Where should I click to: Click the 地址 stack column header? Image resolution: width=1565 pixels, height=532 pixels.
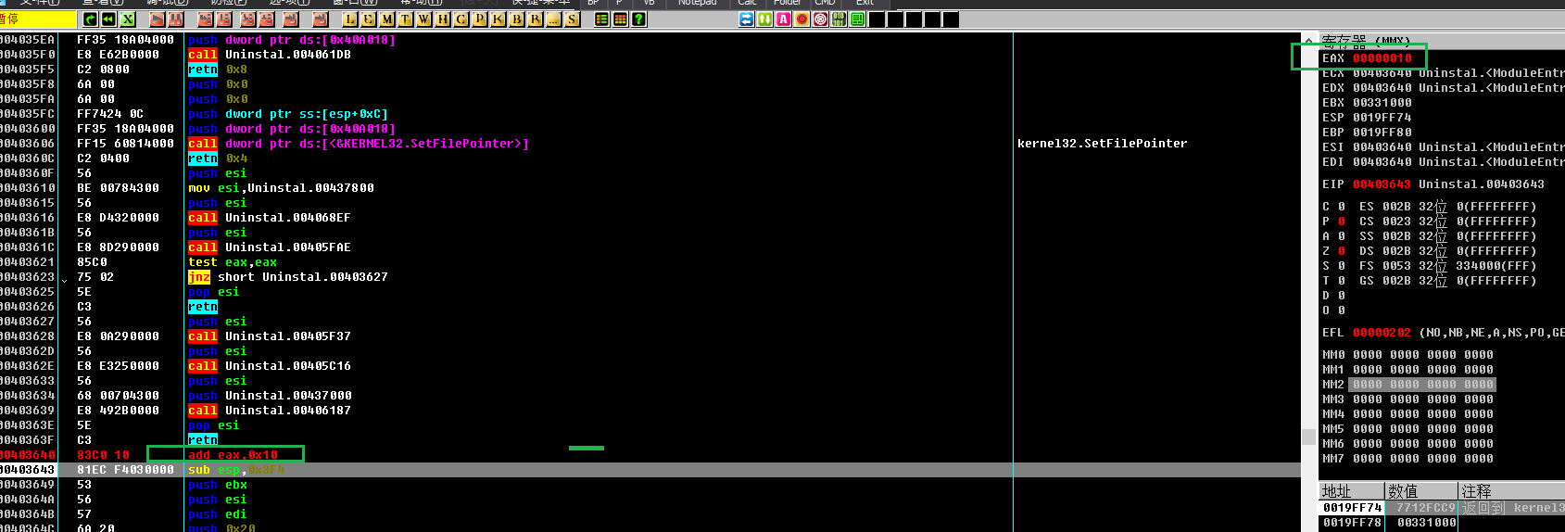click(x=1351, y=491)
